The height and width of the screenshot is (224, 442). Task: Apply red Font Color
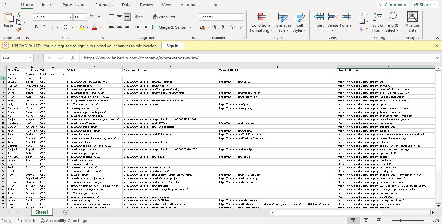click(94, 27)
